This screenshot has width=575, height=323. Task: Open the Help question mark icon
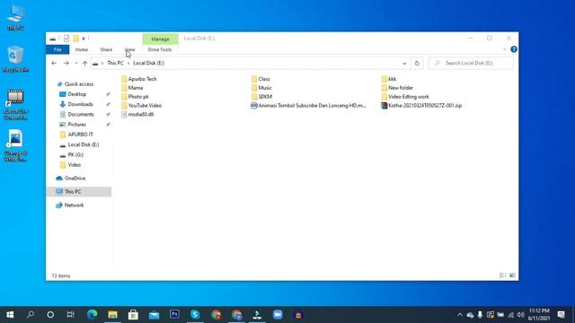click(x=514, y=49)
